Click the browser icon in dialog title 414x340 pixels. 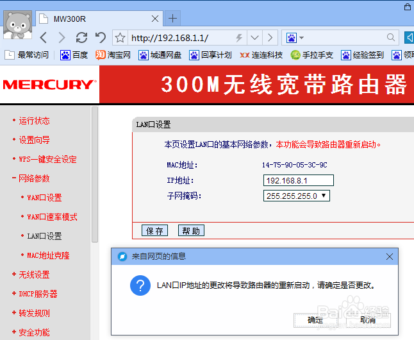(x=122, y=257)
